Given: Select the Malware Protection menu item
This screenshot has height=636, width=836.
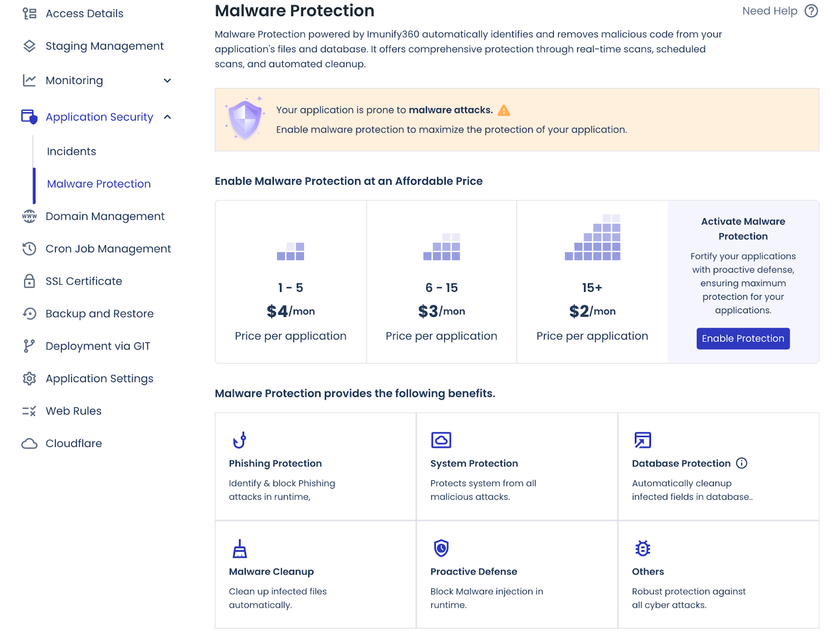Looking at the screenshot, I should coord(98,184).
